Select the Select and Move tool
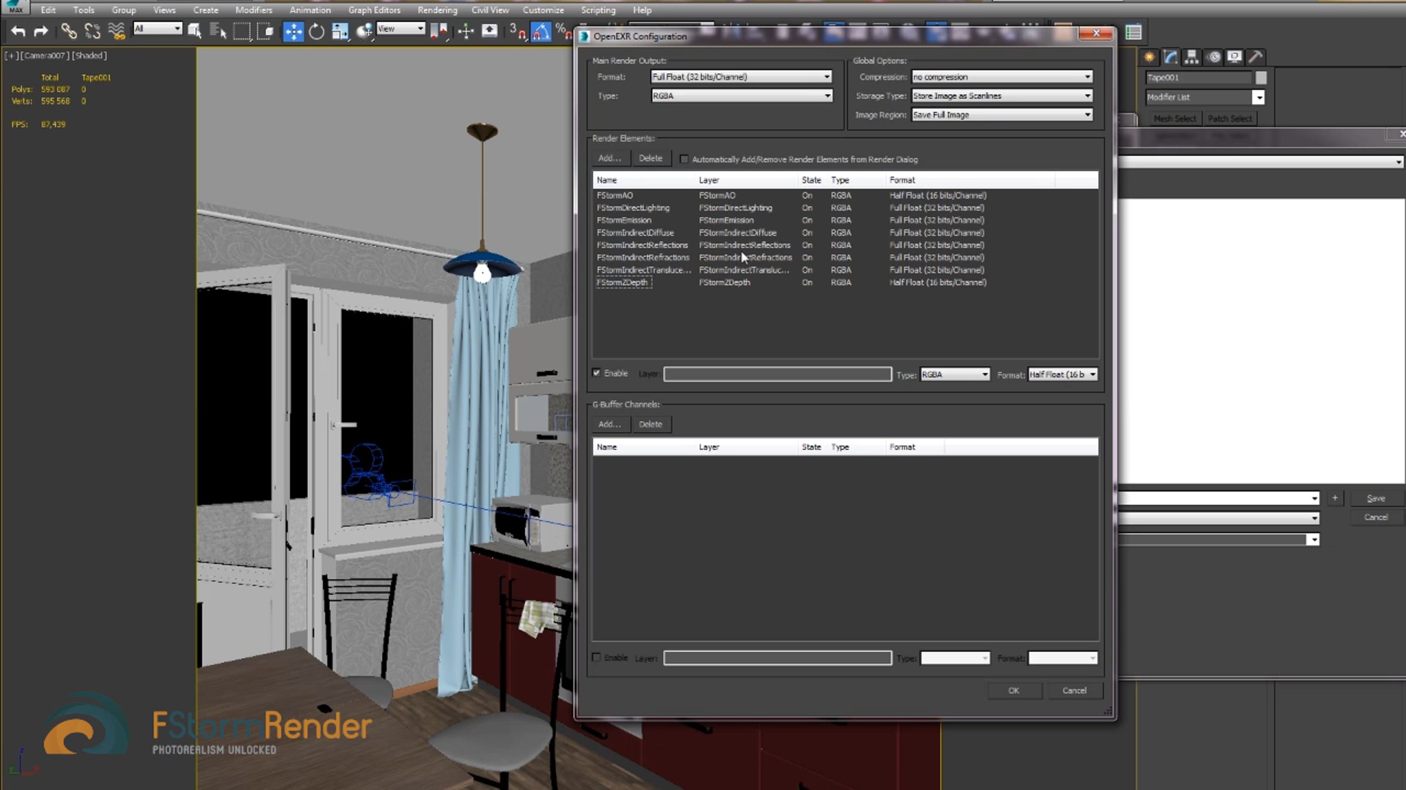 (293, 31)
